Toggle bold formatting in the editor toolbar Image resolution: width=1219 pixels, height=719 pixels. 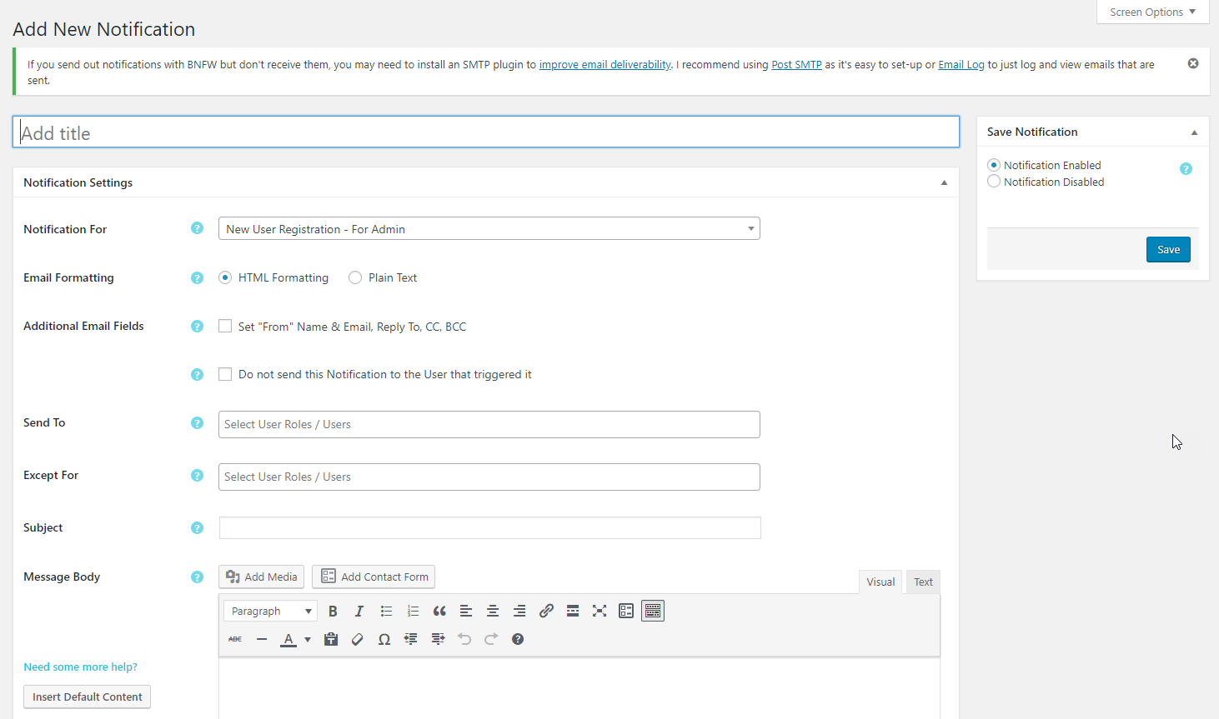point(333,612)
